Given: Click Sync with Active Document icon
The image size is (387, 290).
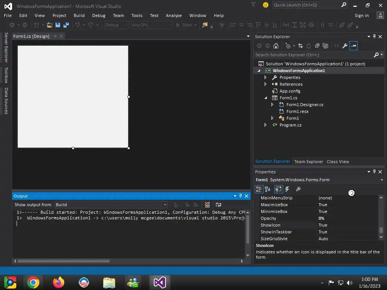Looking at the screenshot, I should click(x=300, y=46).
